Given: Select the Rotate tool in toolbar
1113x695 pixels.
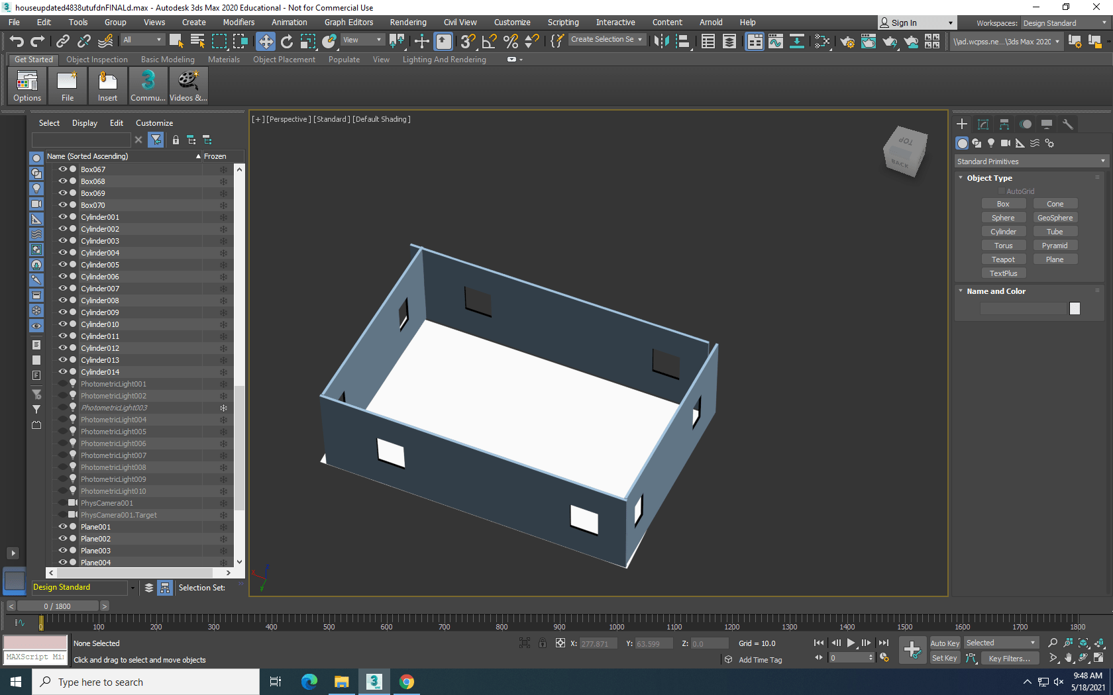Looking at the screenshot, I should pyautogui.click(x=286, y=41).
